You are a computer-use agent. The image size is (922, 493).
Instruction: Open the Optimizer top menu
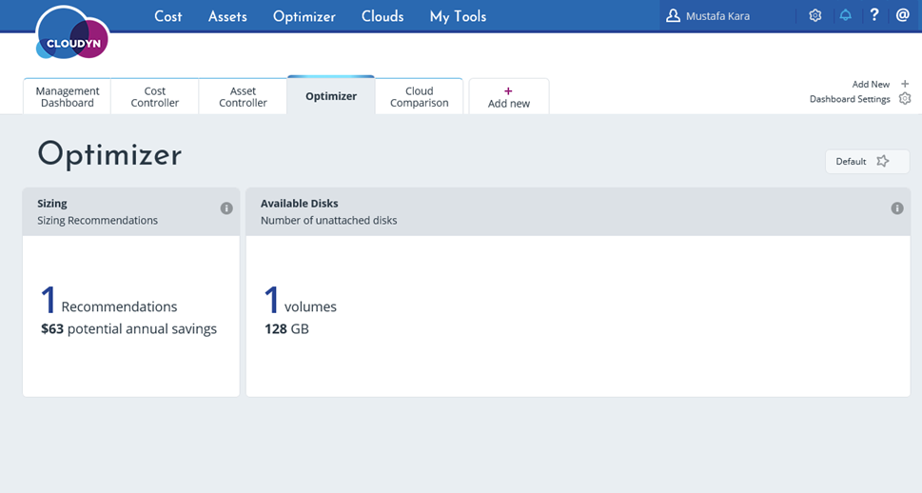click(304, 16)
